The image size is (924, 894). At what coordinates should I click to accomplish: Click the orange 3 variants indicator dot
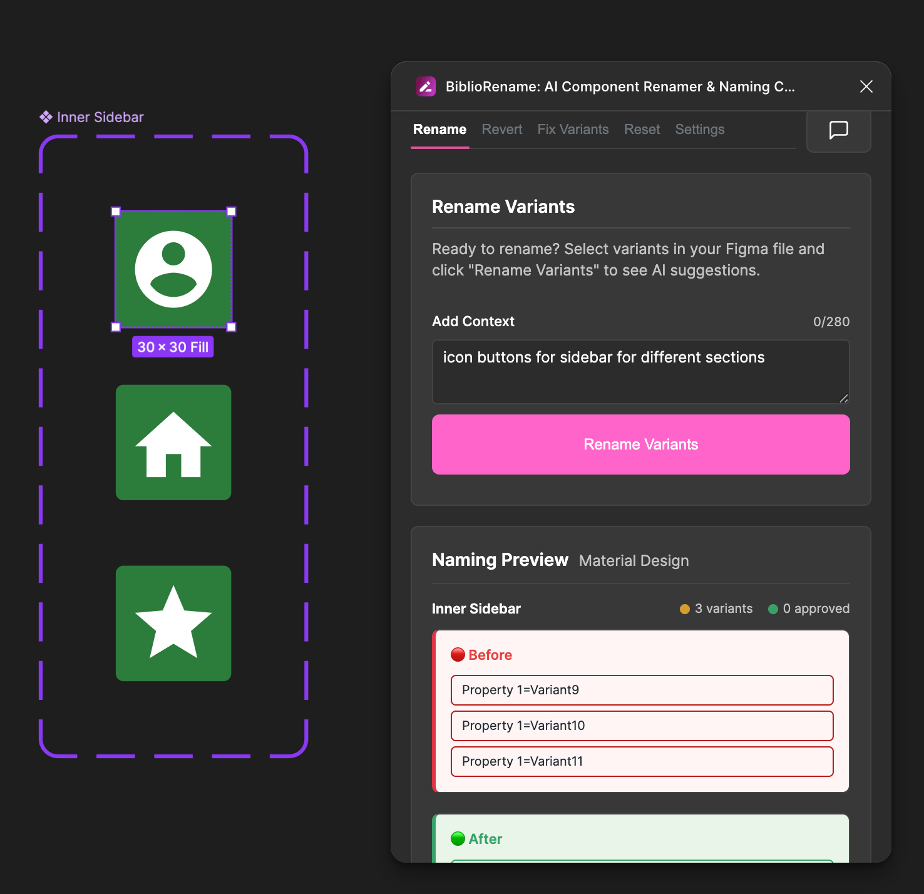coord(684,609)
